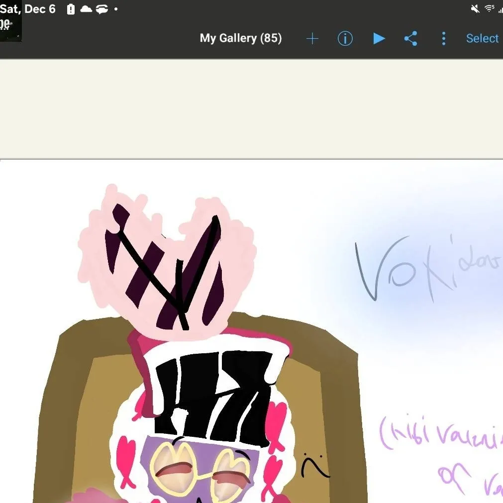The image size is (503, 503).
Task: Tap the Wi-Fi icon in status bar
Action: pos(489,9)
